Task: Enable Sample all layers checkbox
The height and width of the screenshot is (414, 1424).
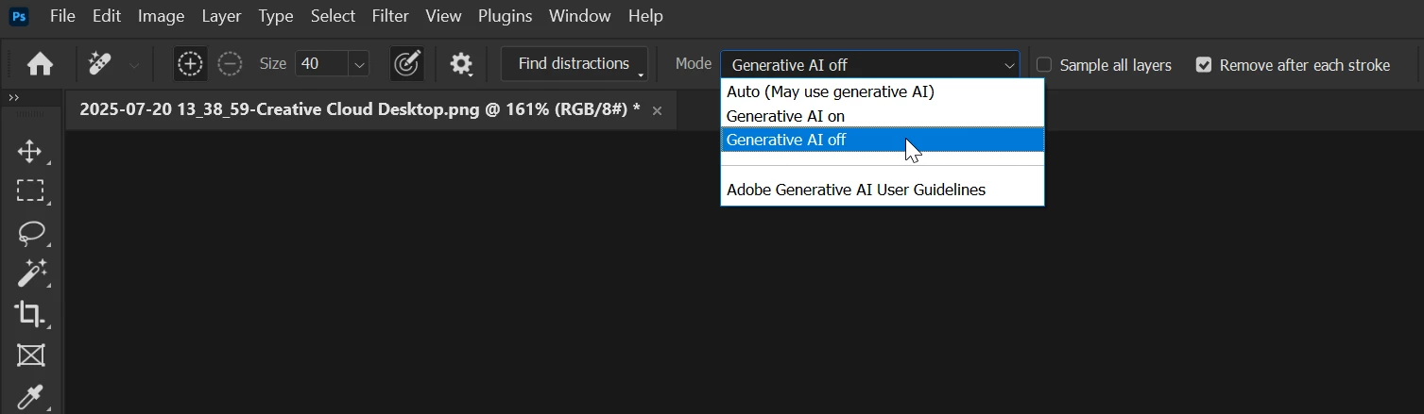Action: click(1044, 65)
